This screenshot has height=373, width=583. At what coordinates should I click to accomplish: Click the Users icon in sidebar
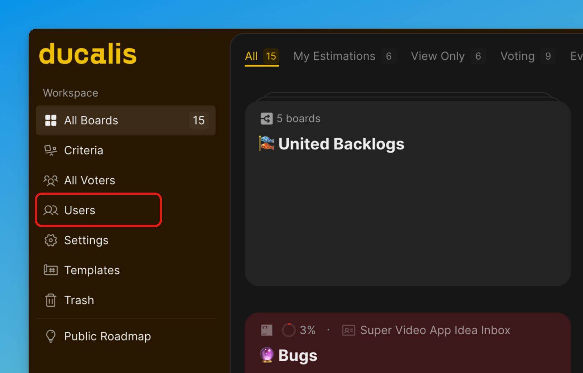click(51, 210)
